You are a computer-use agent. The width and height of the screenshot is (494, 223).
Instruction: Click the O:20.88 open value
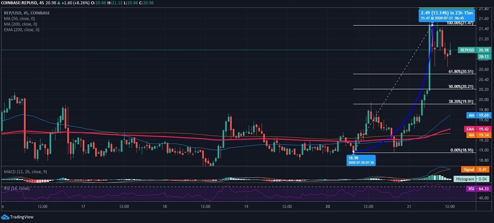[98, 3]
